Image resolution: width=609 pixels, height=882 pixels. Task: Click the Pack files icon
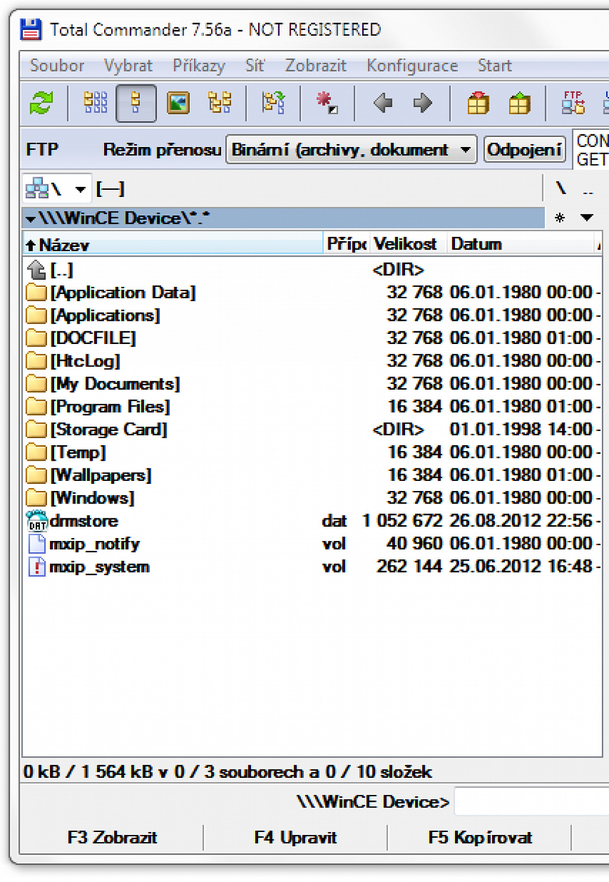(x=478, y=103)
